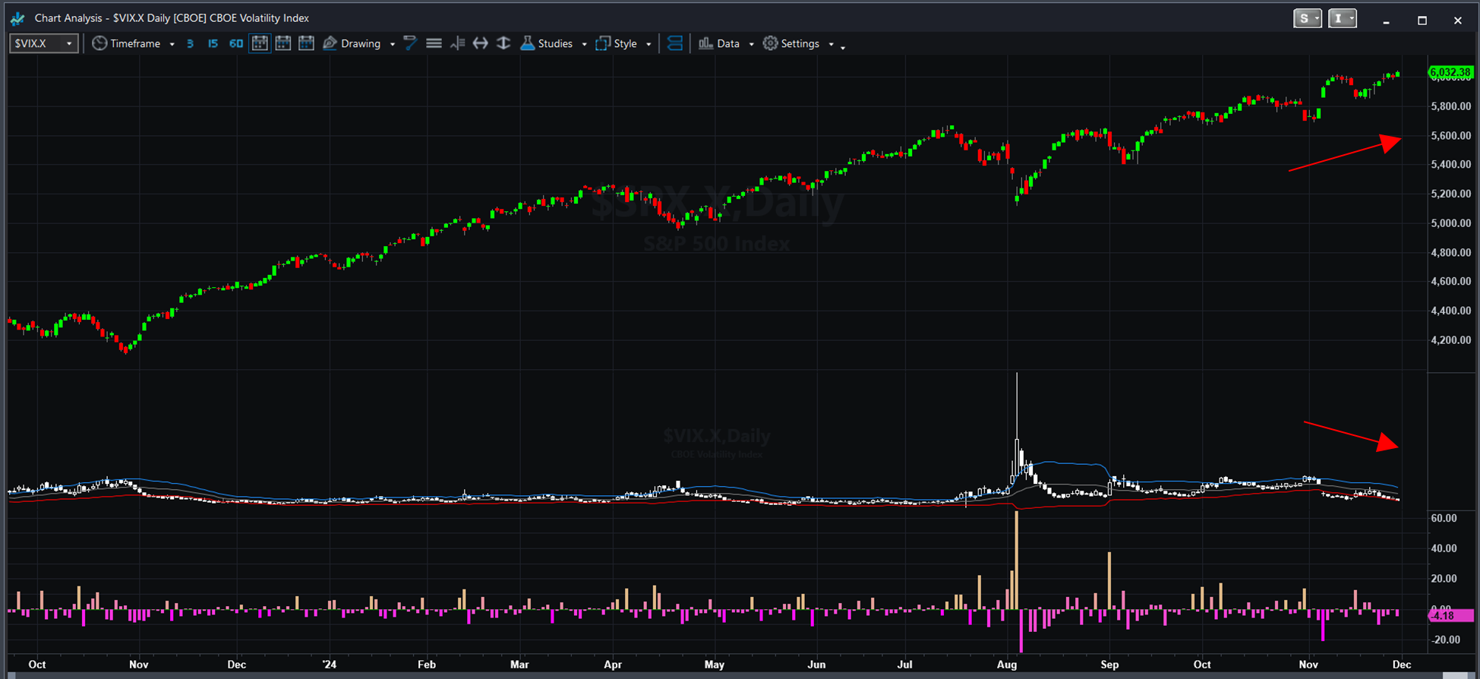Set the 3 minute interval
The width and height of the screenshot is (1480, 679).
coord(190,44)
